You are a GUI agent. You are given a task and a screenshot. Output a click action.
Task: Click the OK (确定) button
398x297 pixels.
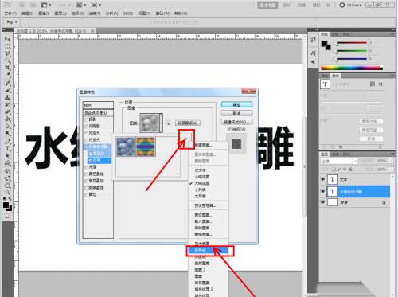click(x=236, y=105)
